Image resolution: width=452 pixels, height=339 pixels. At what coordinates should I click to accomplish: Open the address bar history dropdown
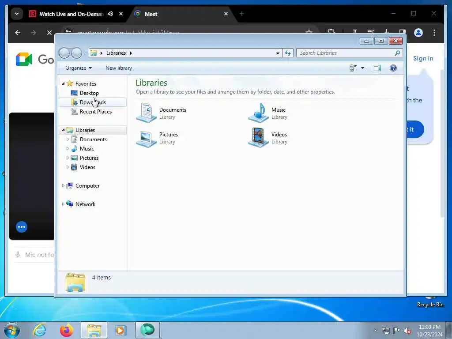[278, 53]
